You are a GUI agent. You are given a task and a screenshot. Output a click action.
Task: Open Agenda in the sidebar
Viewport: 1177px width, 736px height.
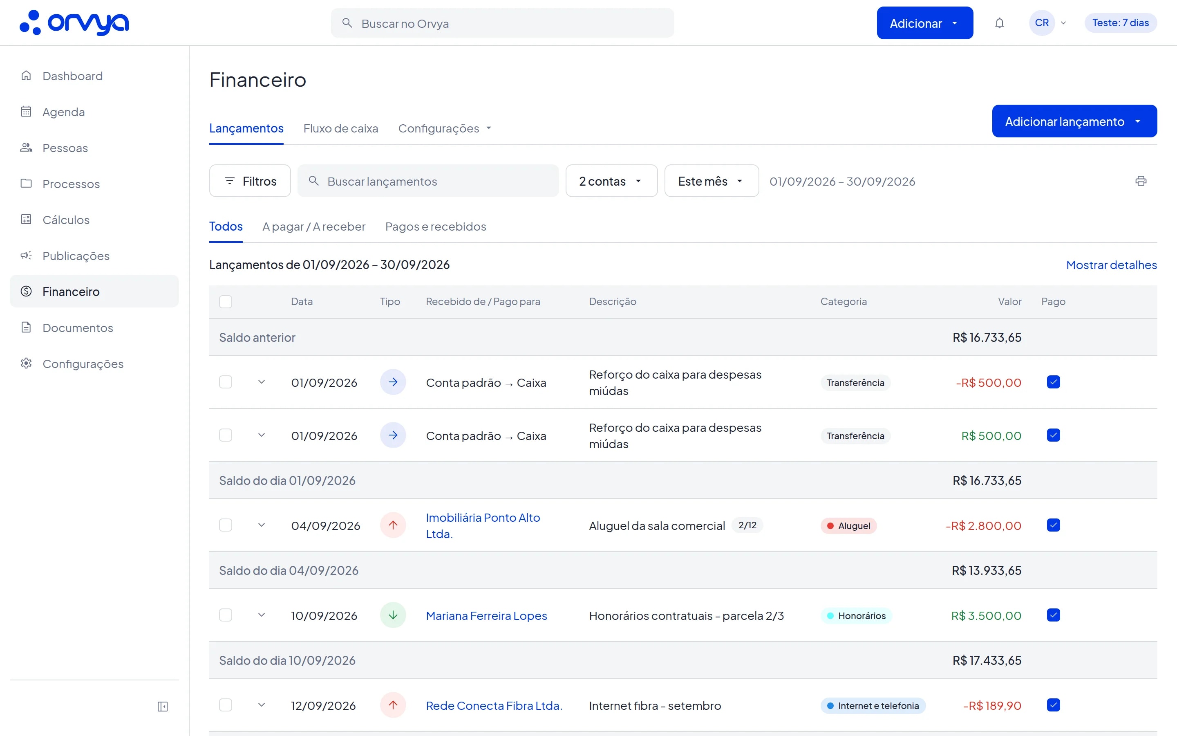click(x=94, y=112)
